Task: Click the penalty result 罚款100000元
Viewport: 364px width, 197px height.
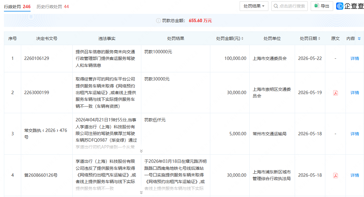Action: click(x=158, y=52)
